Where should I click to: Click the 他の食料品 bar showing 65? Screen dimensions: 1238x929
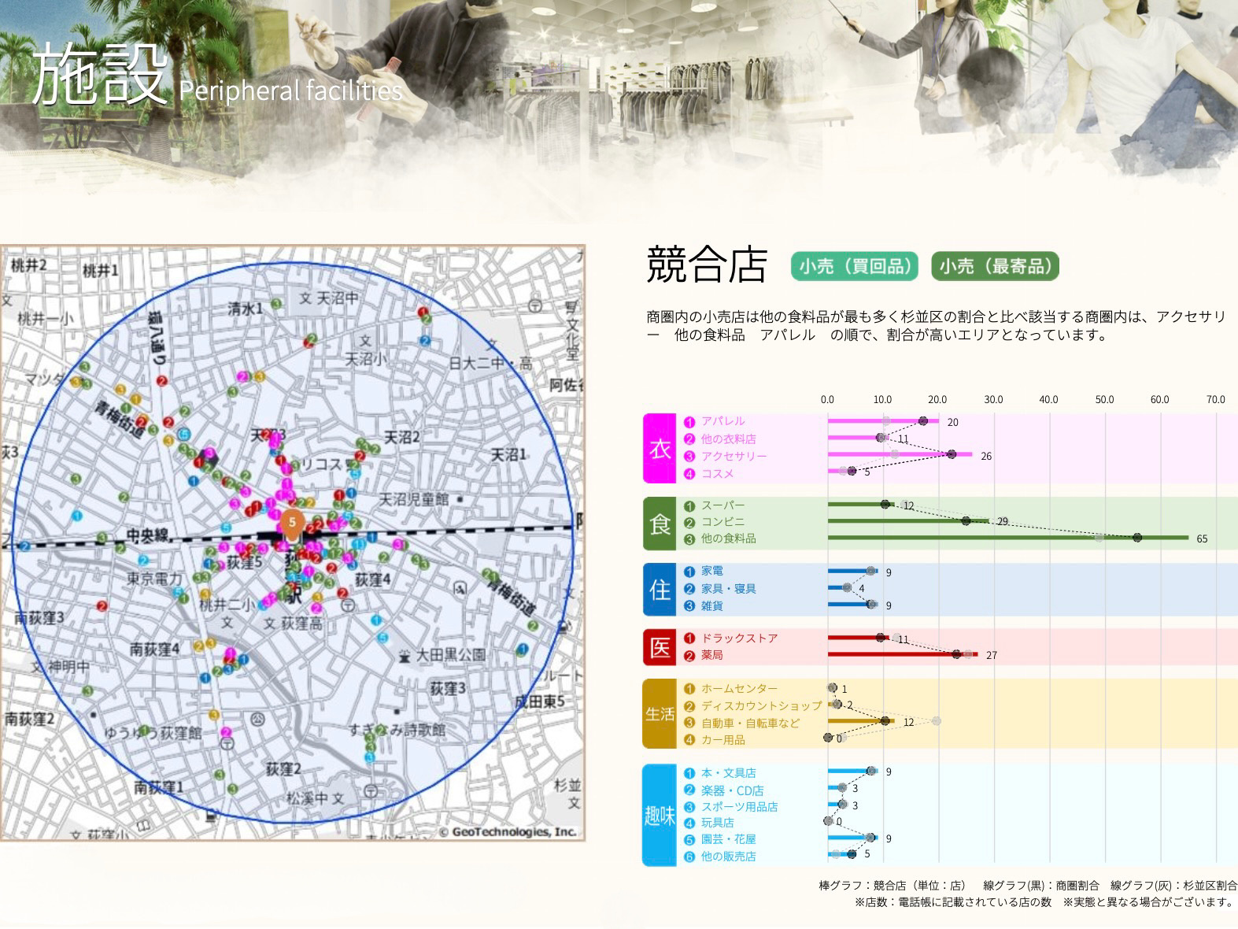coord(1007,538)
